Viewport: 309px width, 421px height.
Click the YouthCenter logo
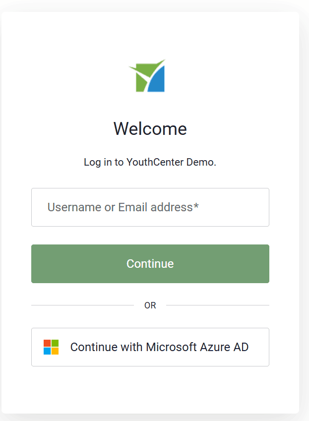click(x=147, y=76)
